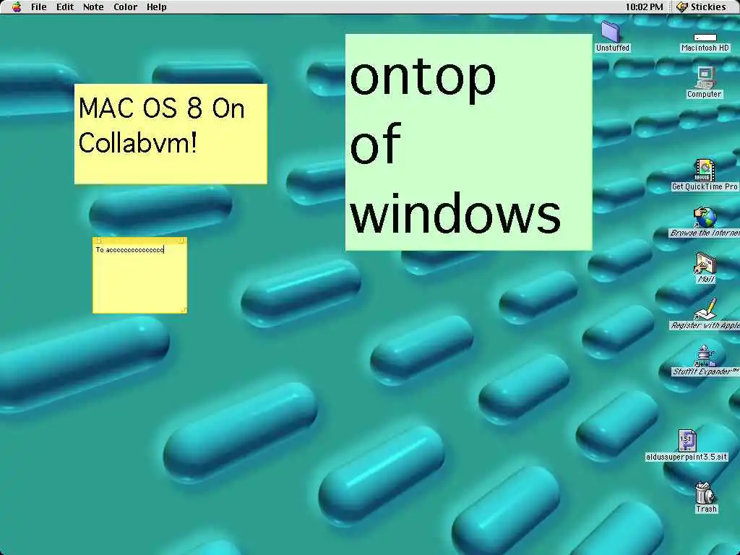Image resolution: width=740 pixels, height=555 pixels.
Task: Open the Edit menu
Action: 64,7
